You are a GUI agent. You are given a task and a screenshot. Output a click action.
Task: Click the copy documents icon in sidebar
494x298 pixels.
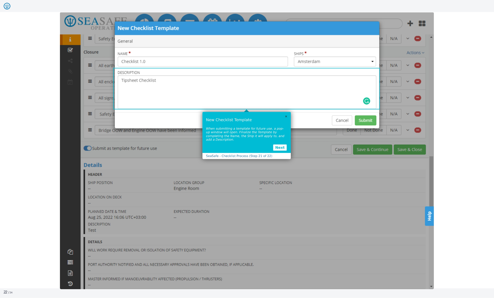[x=70, y=252]
